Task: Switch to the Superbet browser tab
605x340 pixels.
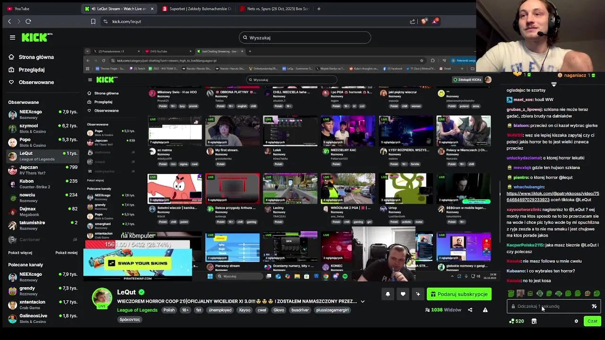Action: click(198, 8)
